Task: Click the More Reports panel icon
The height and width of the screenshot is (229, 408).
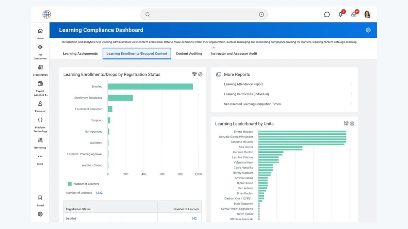Action: pos(219,74)
